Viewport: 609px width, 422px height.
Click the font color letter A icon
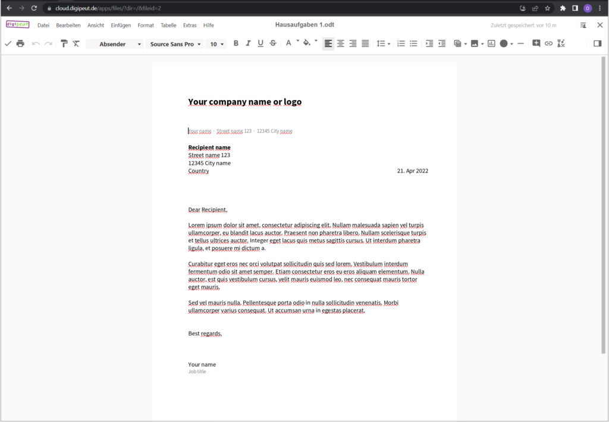coord(288,43)
